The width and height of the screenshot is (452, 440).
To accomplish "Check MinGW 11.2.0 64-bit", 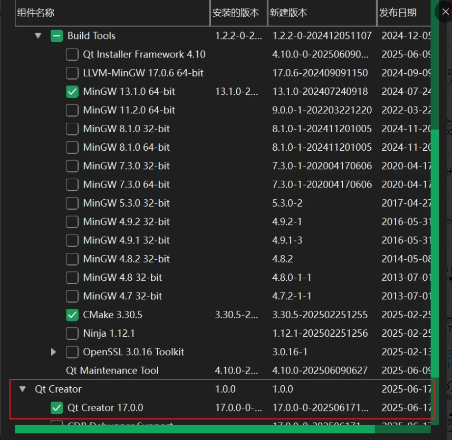I will (x=72, y=110).
